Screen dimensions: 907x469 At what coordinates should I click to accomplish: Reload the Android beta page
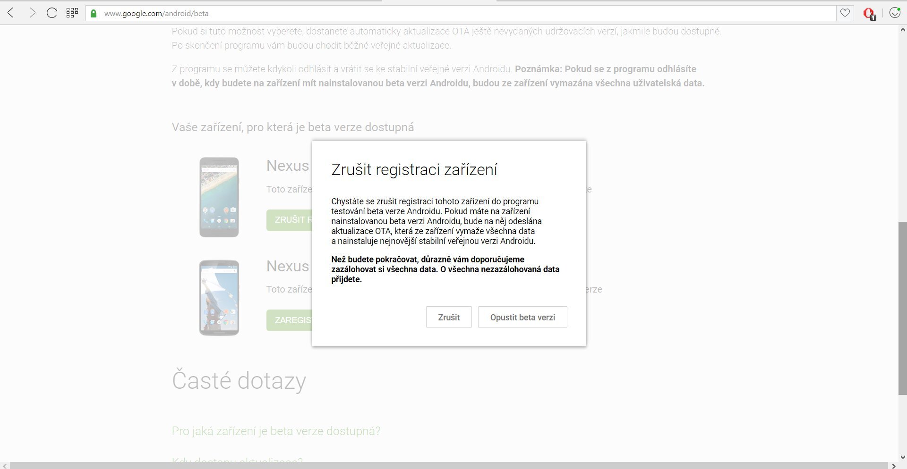tap(52, 13)
